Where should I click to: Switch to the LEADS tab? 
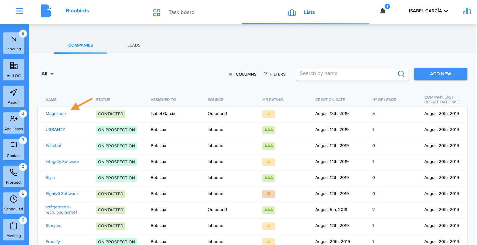tap(134, 45)
